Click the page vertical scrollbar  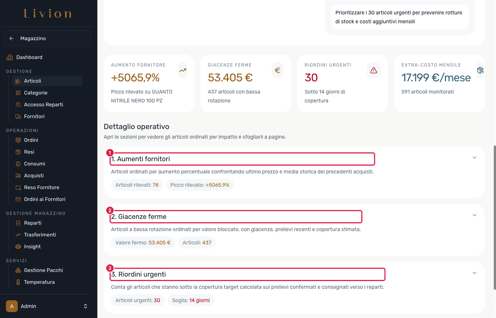tap(494, 217)
